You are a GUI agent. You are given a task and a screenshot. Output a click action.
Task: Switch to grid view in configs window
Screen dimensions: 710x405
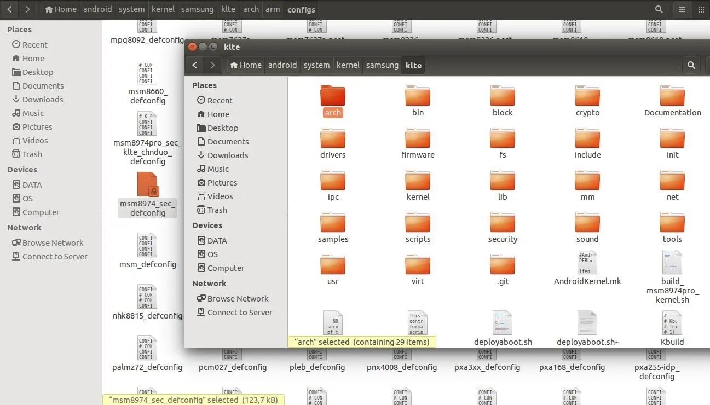click(701, 9)
